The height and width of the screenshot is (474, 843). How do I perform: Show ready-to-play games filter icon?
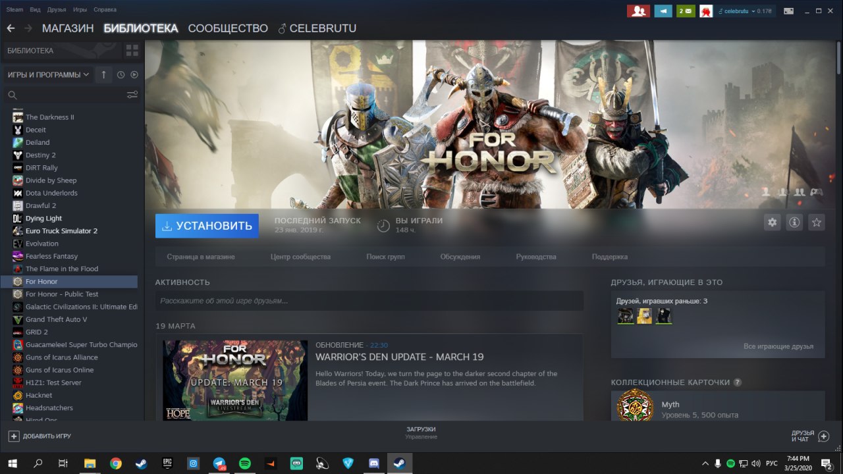pos(134,75)
